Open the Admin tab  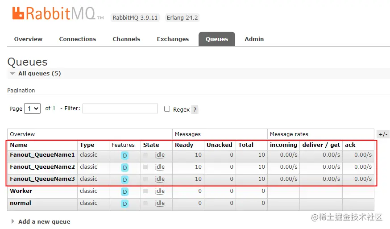coord(254,39)
